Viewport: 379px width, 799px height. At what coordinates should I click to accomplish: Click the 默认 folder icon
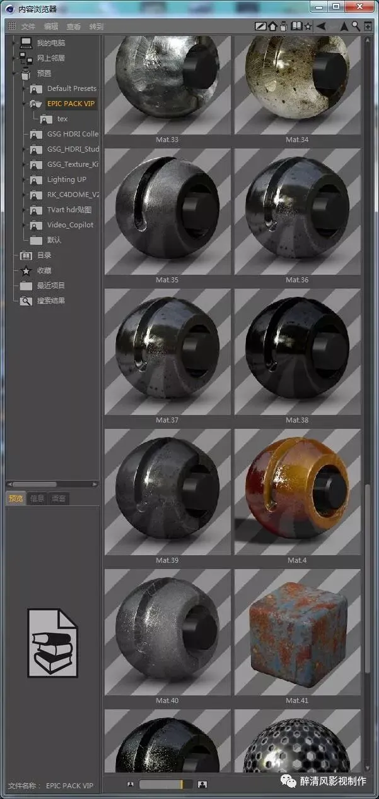click(x=36, y=240)
